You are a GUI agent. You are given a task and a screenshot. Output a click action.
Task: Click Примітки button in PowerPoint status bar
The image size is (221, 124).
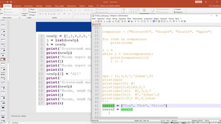click(x=175, y=123)
